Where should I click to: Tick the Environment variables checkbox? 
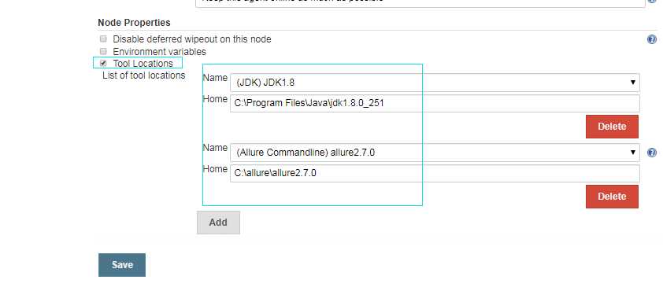(103, 52)
